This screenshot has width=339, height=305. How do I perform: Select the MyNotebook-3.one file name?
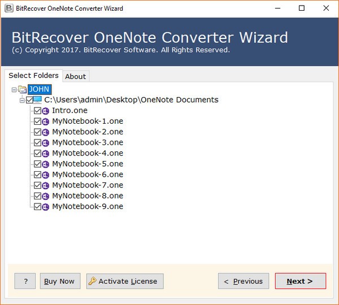pos(88,142)
